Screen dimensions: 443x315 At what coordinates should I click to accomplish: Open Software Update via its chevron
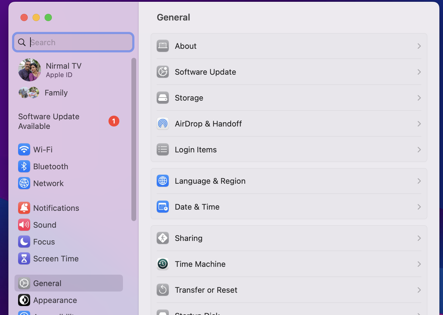[419, 72]
